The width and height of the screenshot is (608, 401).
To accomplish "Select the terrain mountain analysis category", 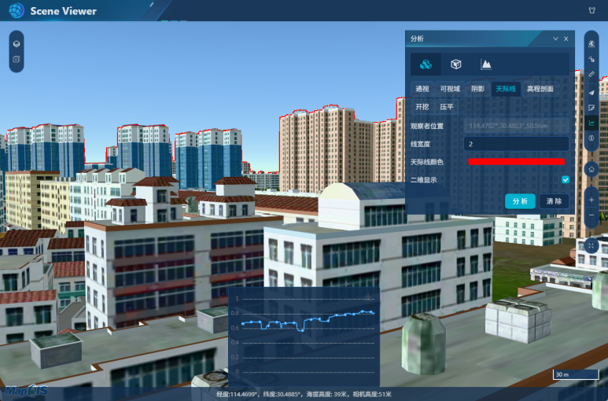I will click(x=486, y=64).
